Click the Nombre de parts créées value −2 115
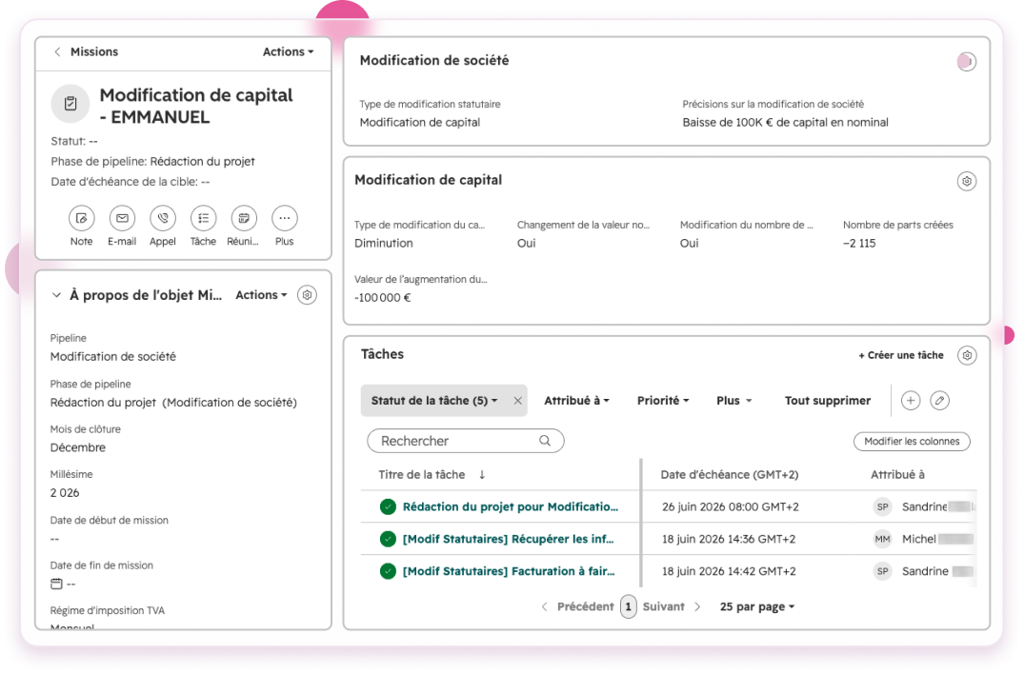This screenshot has width=1024, height=674. tap(859, 243)
